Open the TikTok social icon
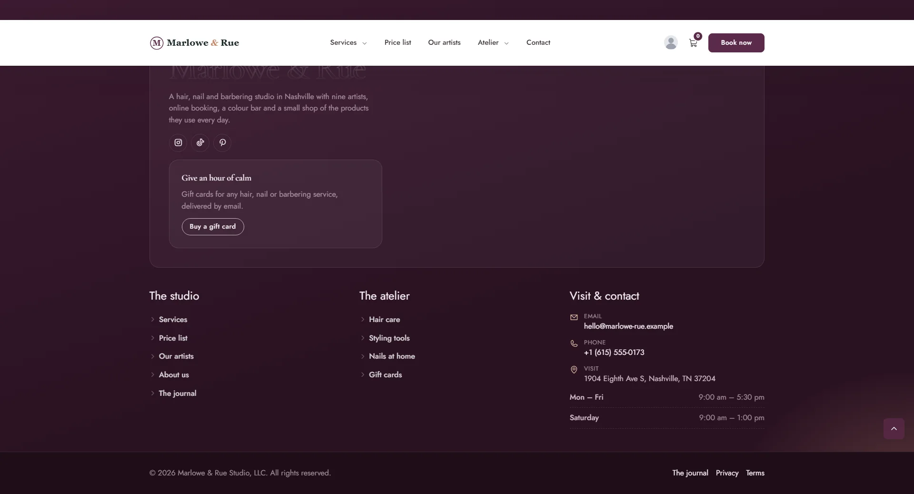 (200, 142)
